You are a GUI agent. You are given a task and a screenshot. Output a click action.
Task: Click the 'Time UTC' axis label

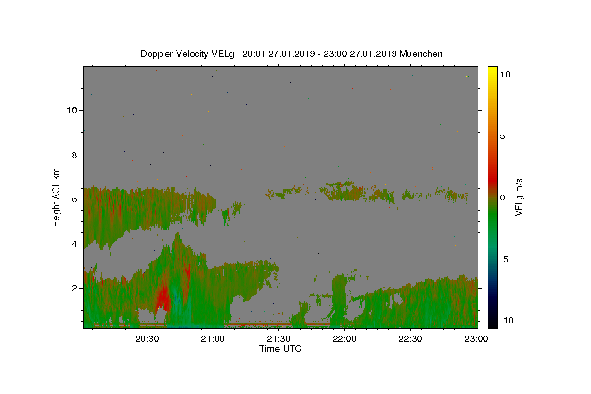coord(280,349)
